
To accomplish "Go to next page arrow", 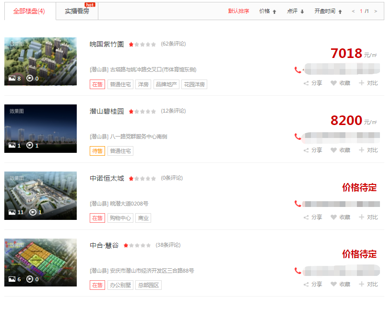I will click(376, 11).
